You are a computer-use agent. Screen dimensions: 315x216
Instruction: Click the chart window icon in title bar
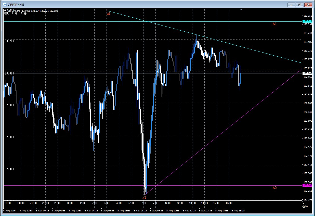[x=5, y=4]
